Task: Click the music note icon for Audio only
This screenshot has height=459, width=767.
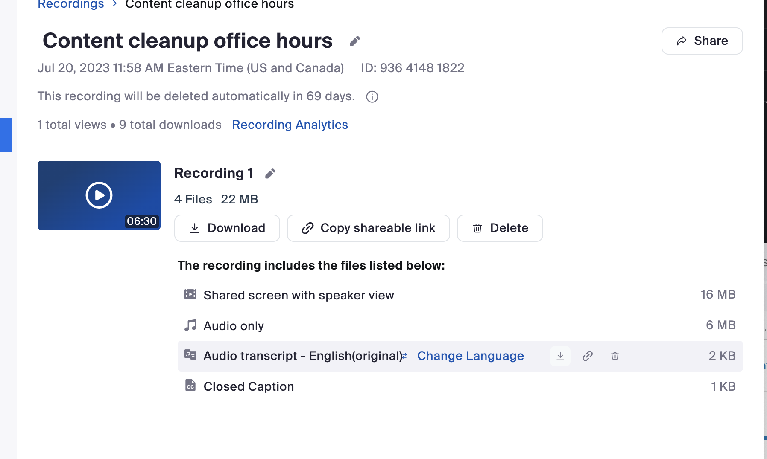Action: tap(190, 325)
